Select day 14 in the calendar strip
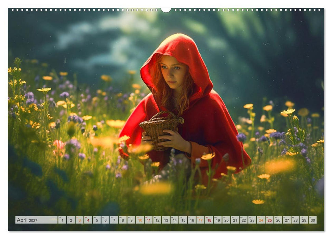 coord(174,220)
